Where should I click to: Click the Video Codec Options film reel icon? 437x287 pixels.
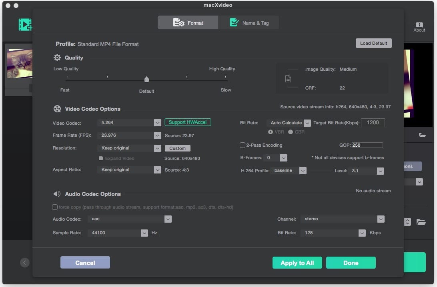(x=57, y=109)
